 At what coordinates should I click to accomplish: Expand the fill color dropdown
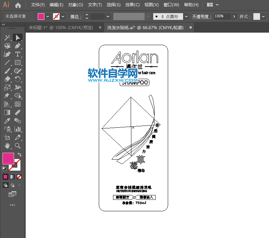tap(48, 17)
